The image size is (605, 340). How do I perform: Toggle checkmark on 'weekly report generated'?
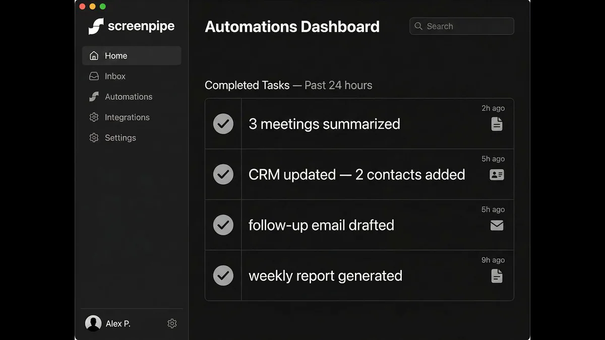point(223,276)
